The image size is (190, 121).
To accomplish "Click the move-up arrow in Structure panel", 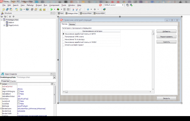I will pos(10,17).
